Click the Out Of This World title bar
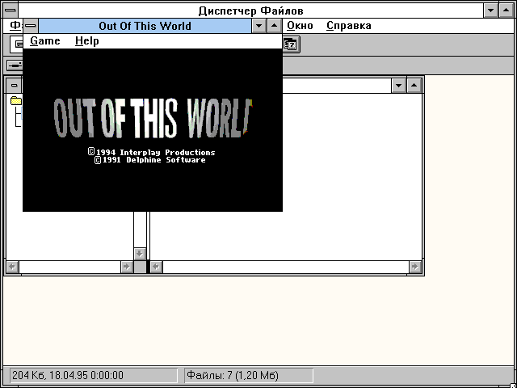Image resolution: width=517 pixels, height=388 pixels. coord(145,26)
